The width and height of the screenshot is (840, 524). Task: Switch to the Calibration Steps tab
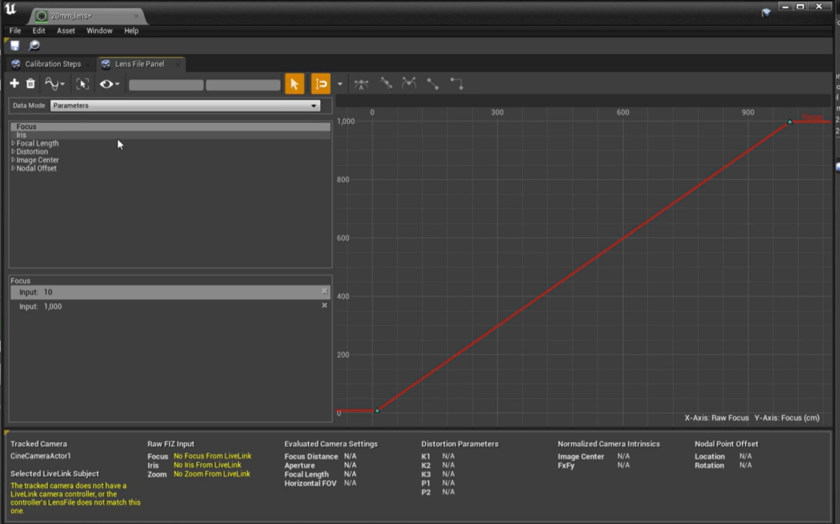tap(52, 64)
